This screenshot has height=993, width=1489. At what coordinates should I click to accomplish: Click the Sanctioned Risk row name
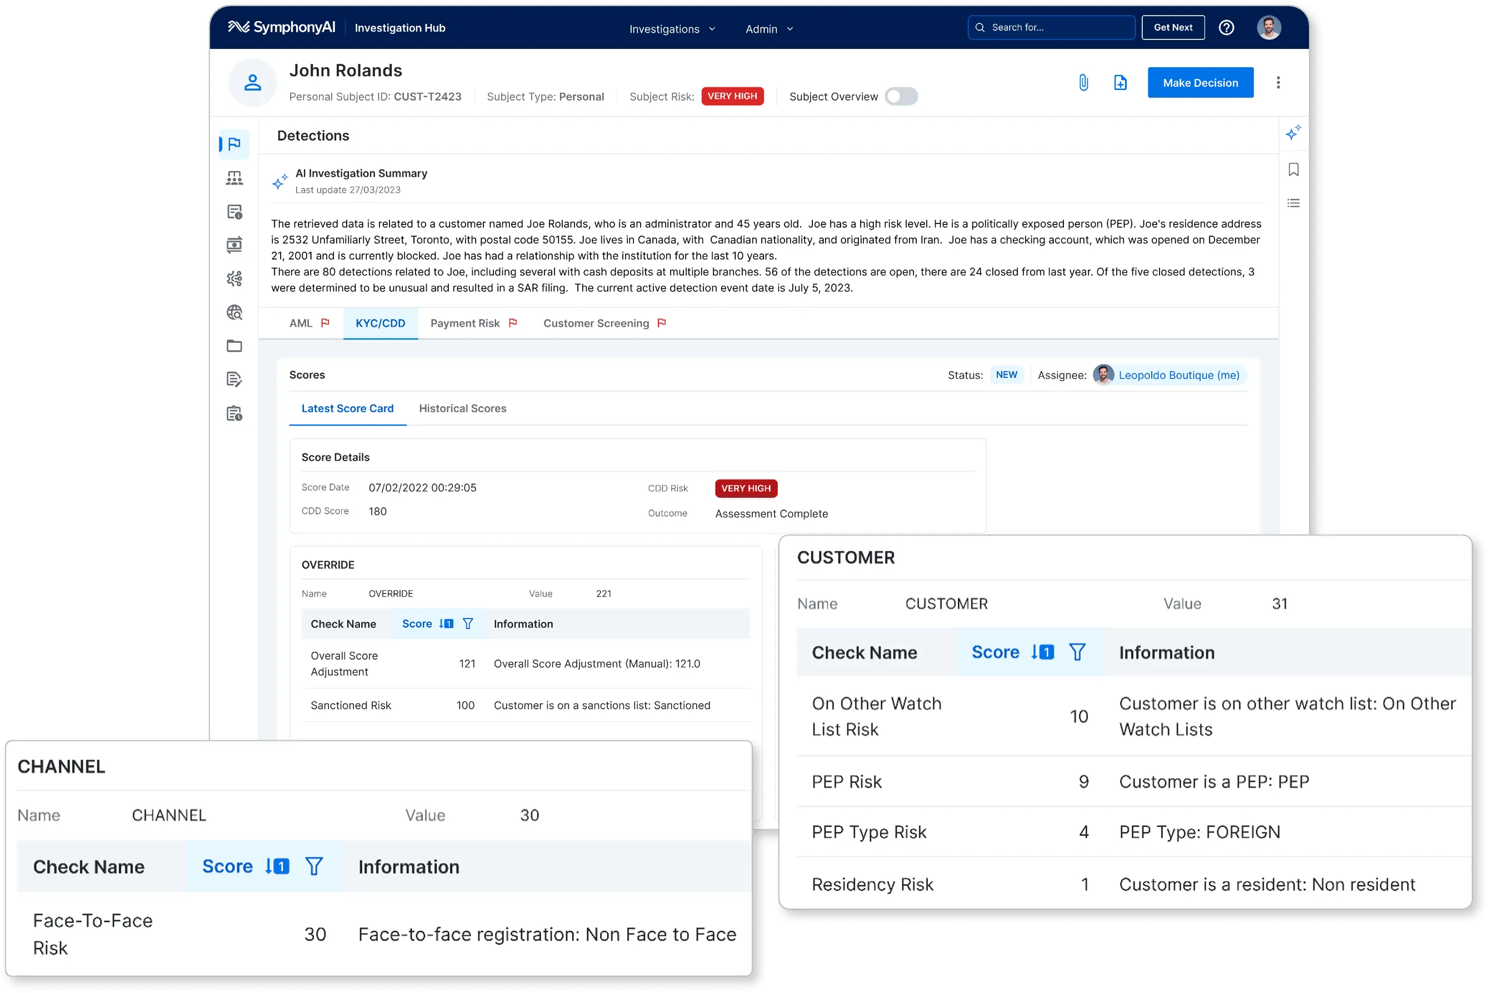(351, 706)
